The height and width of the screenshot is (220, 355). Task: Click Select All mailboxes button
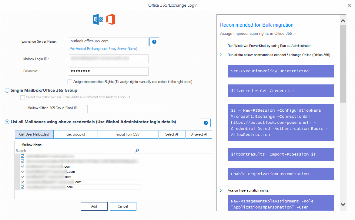(x=172, y=134)
